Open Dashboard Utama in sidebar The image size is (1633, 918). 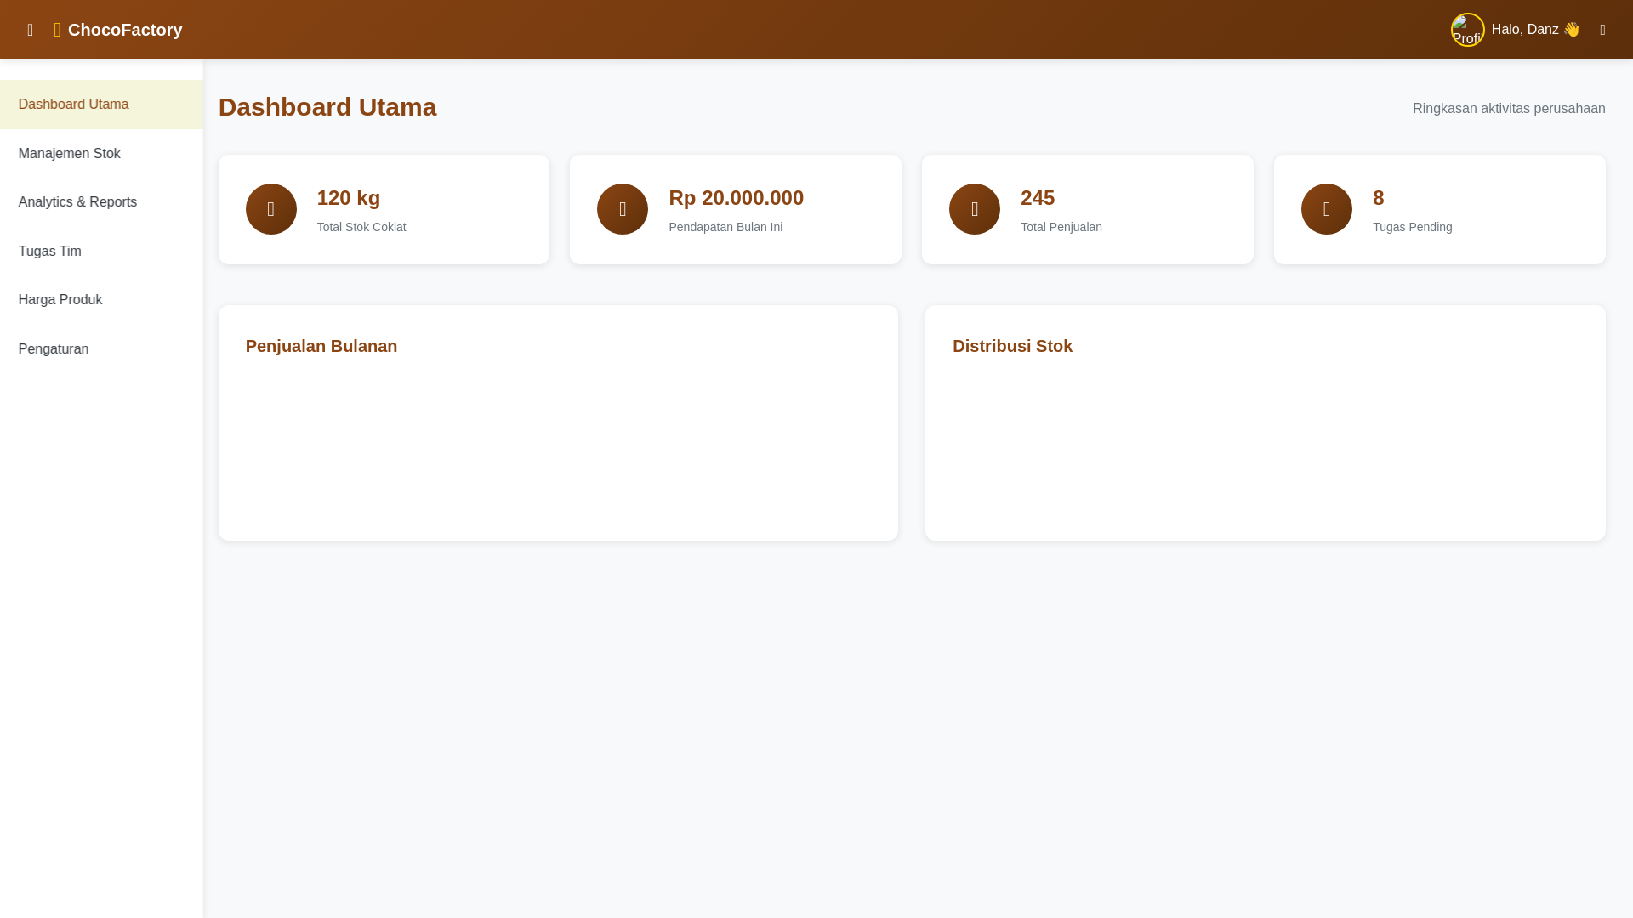coord(101,105)
